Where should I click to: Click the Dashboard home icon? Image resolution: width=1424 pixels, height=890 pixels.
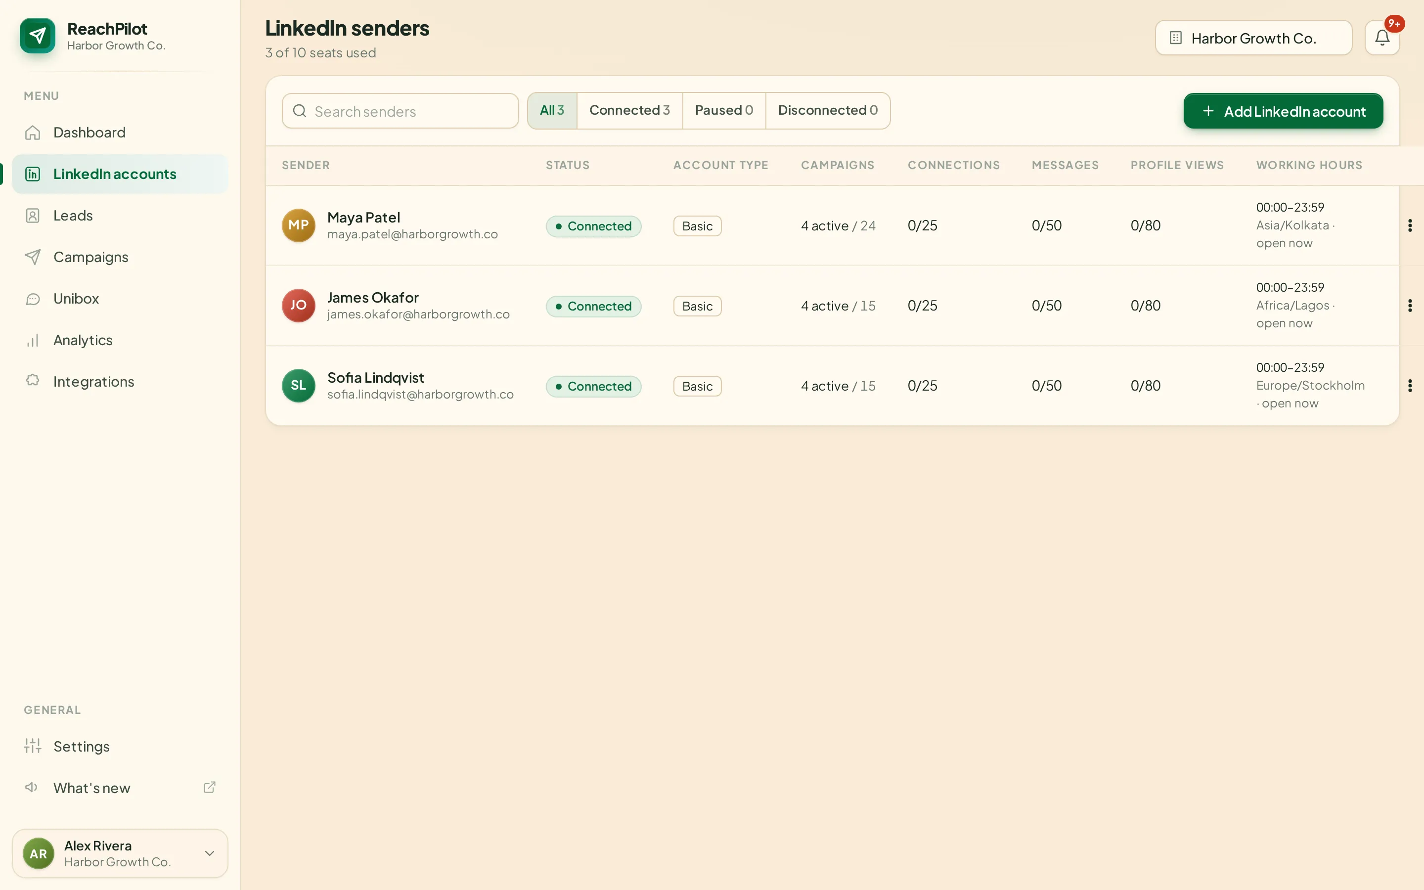(33, 133)
